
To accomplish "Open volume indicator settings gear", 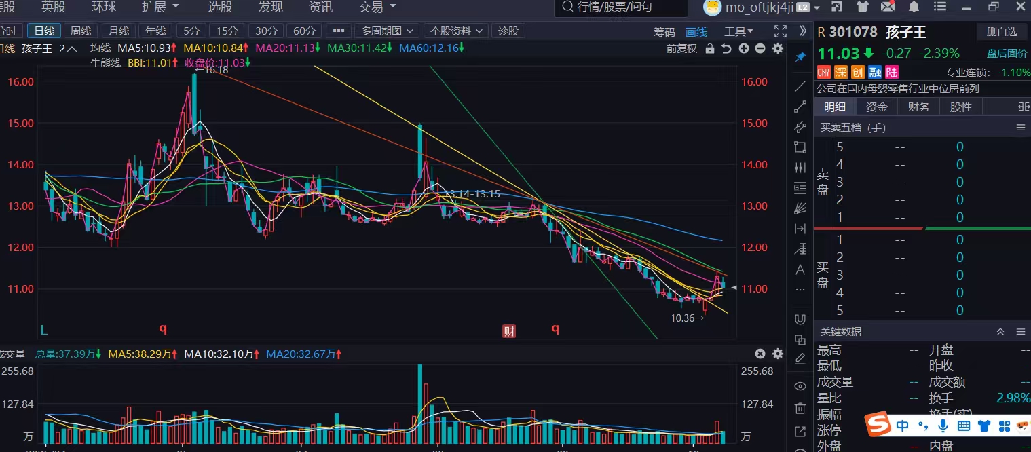I will click(x=778, y=354).
